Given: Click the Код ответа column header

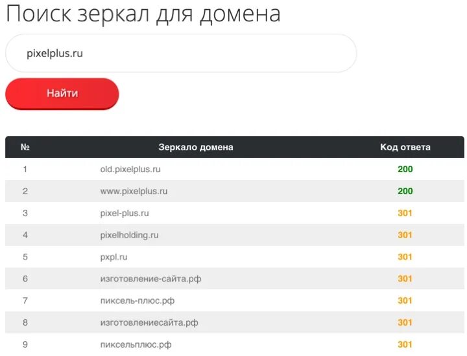Looking at the screenshot, I should point(405,147).
